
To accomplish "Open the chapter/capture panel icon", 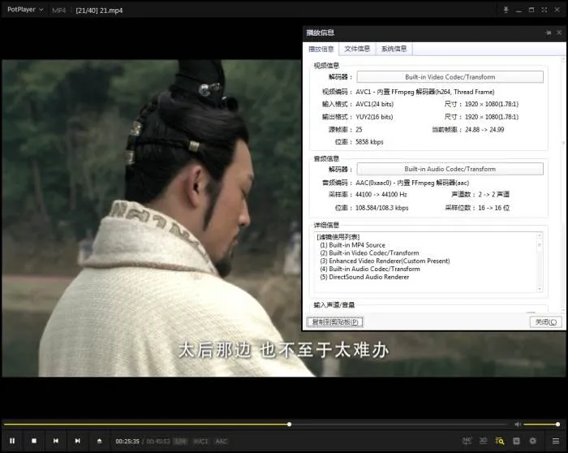I will click(516, 441).
